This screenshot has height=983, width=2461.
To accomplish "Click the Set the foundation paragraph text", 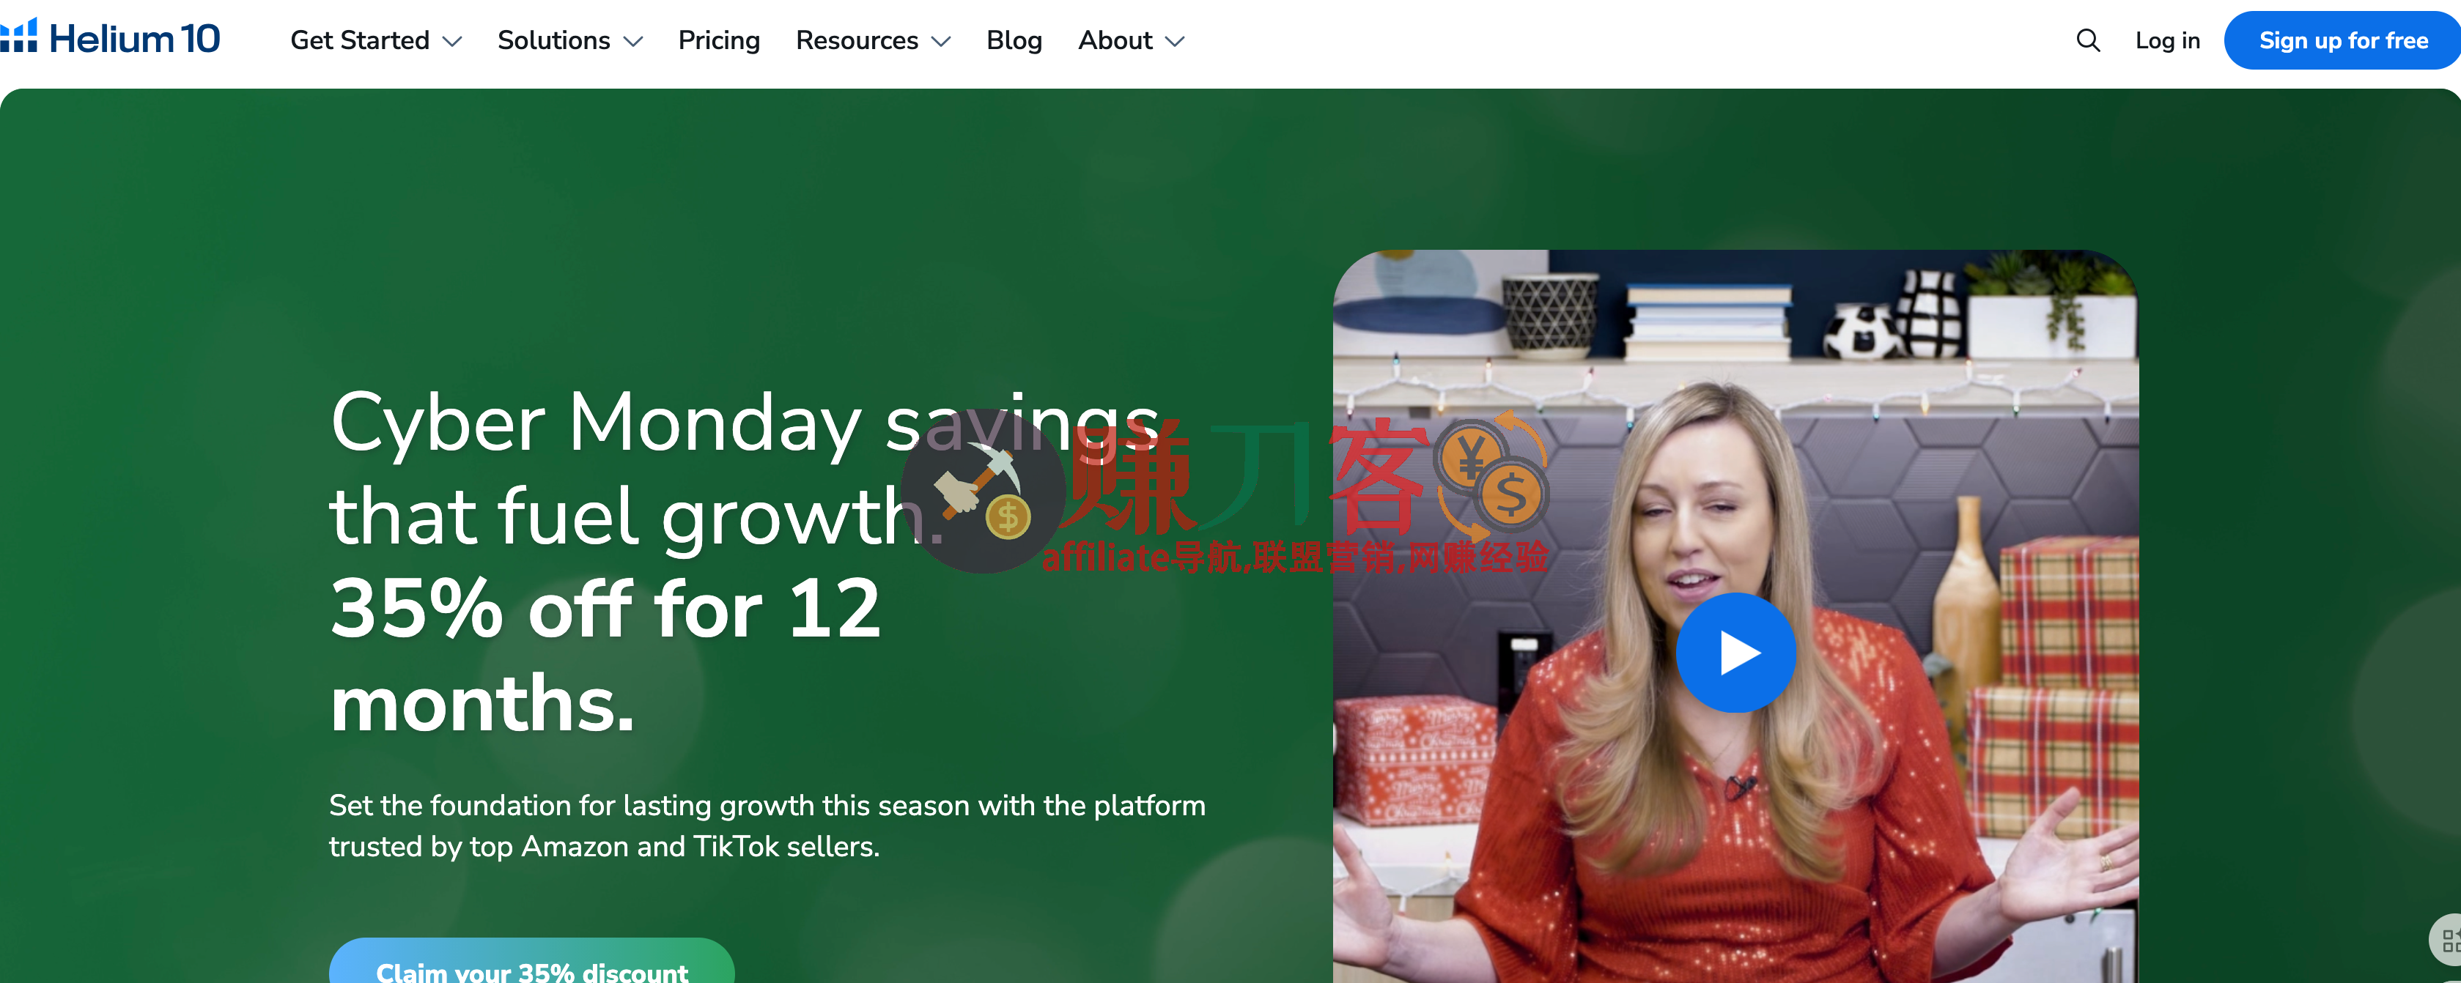I will [766, 826].
